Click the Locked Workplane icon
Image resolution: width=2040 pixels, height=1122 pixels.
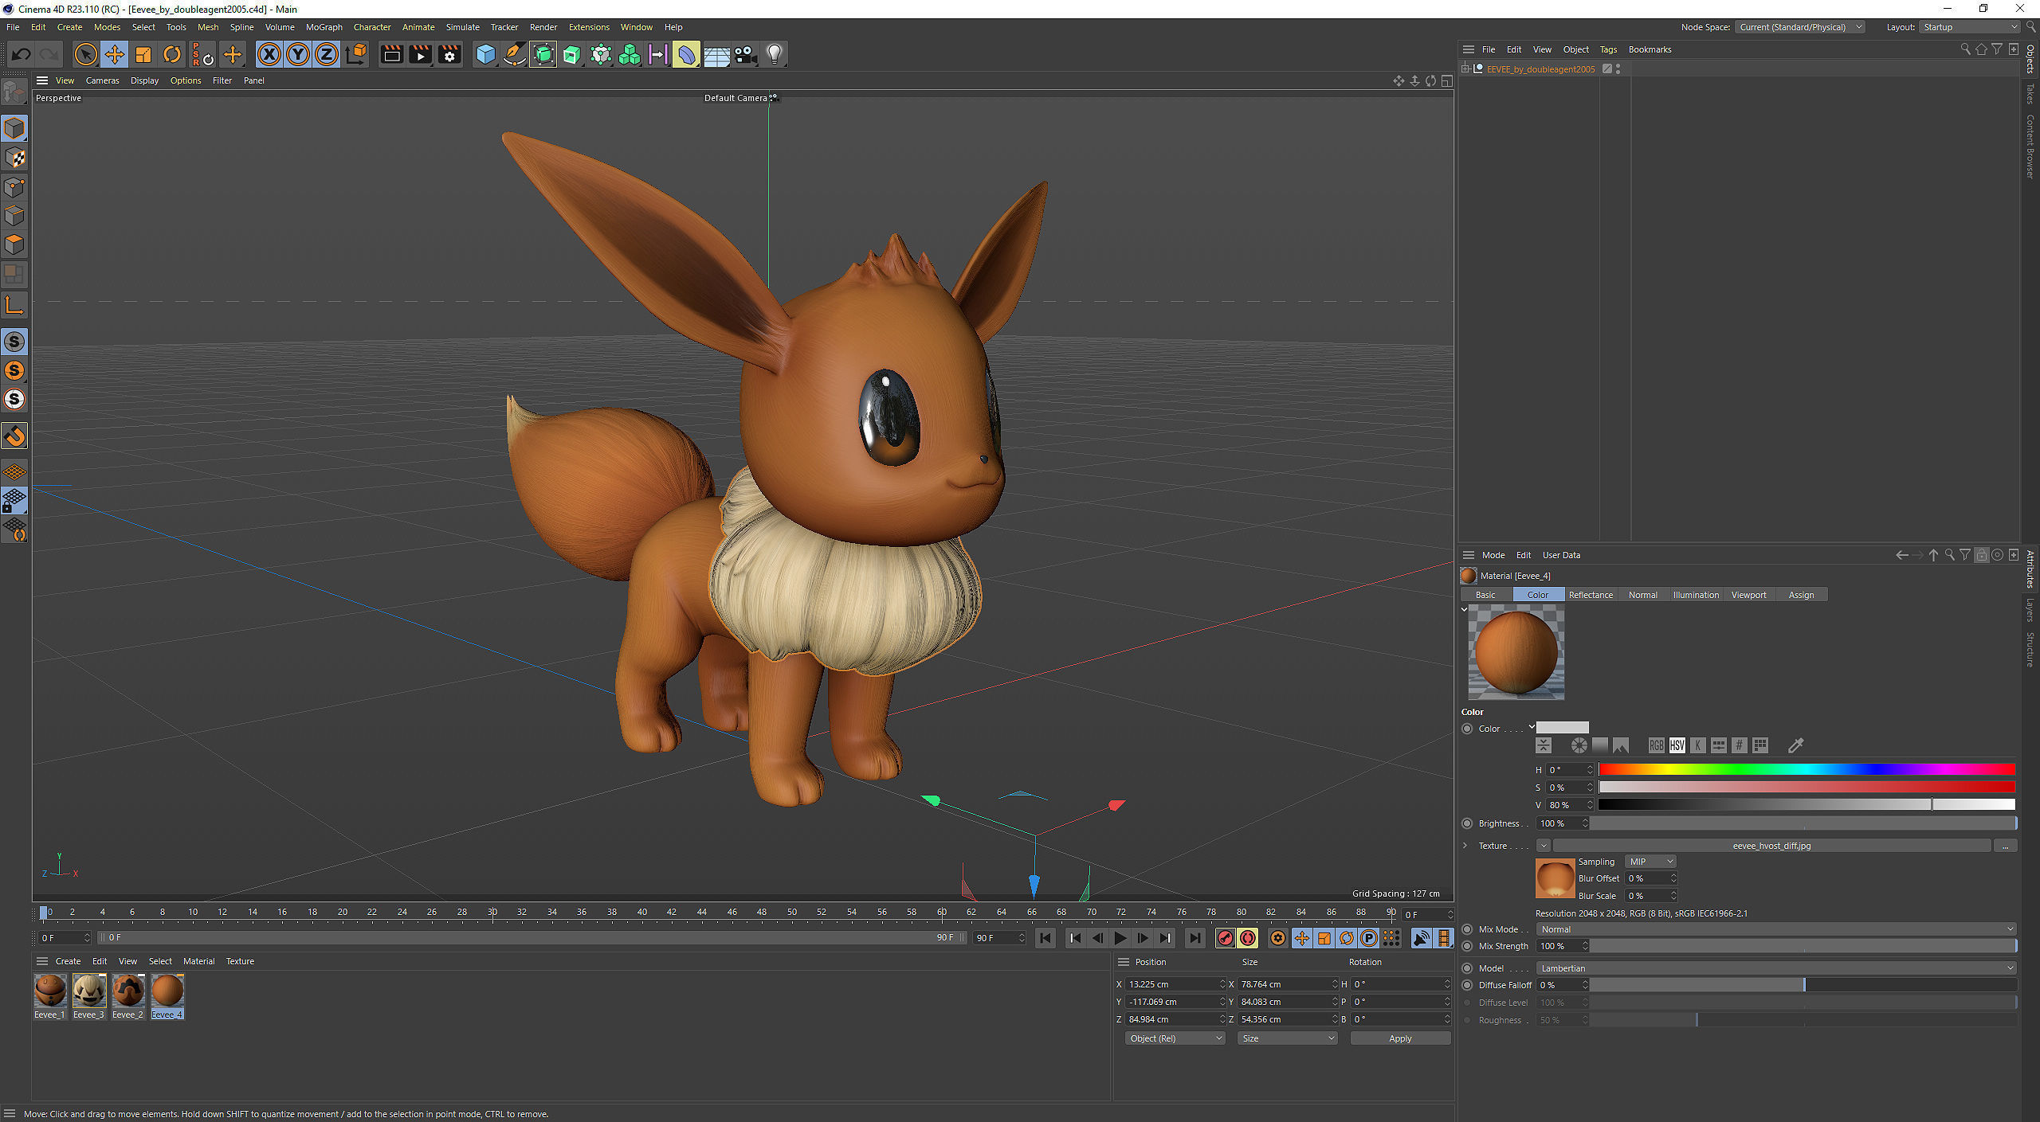coord(14,500)
